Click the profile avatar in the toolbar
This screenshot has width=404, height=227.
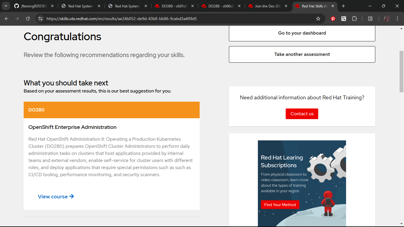[386, 18]
